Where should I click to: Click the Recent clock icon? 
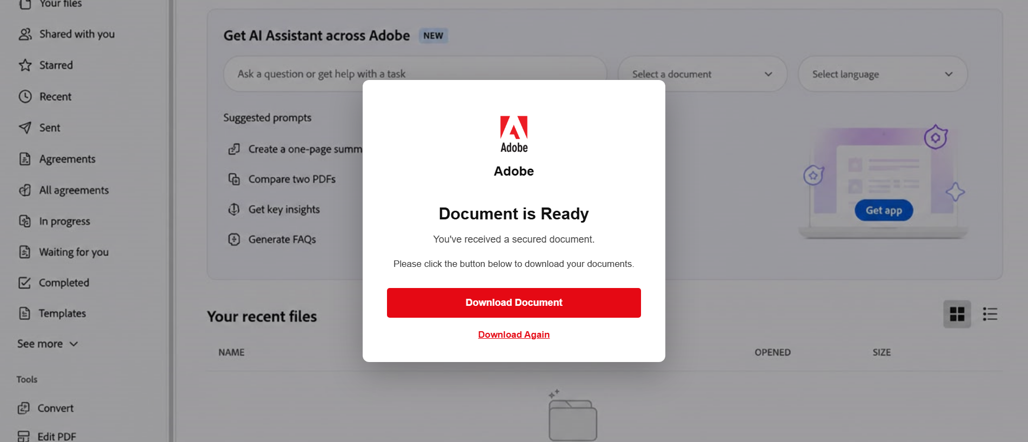25,97
